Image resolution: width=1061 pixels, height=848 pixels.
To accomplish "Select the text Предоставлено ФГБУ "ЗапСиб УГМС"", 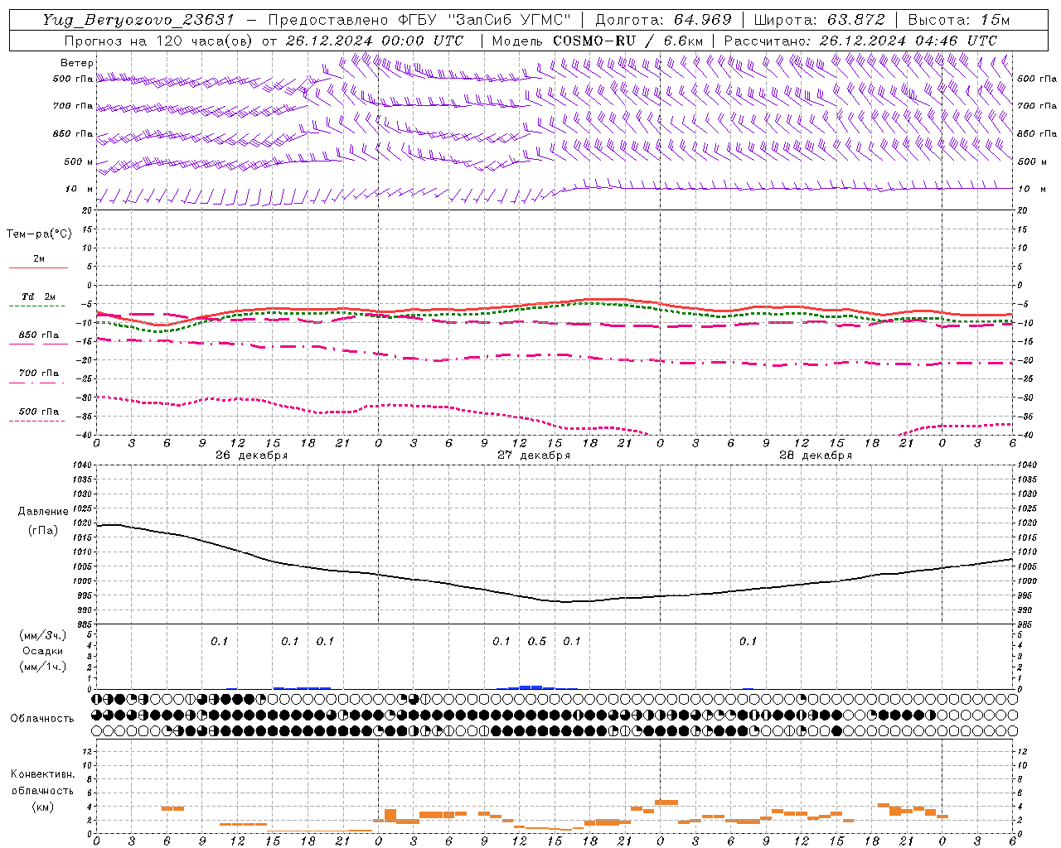I will 420,20.
